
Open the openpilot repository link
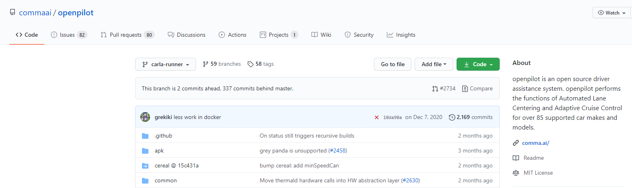coord(76,13)
